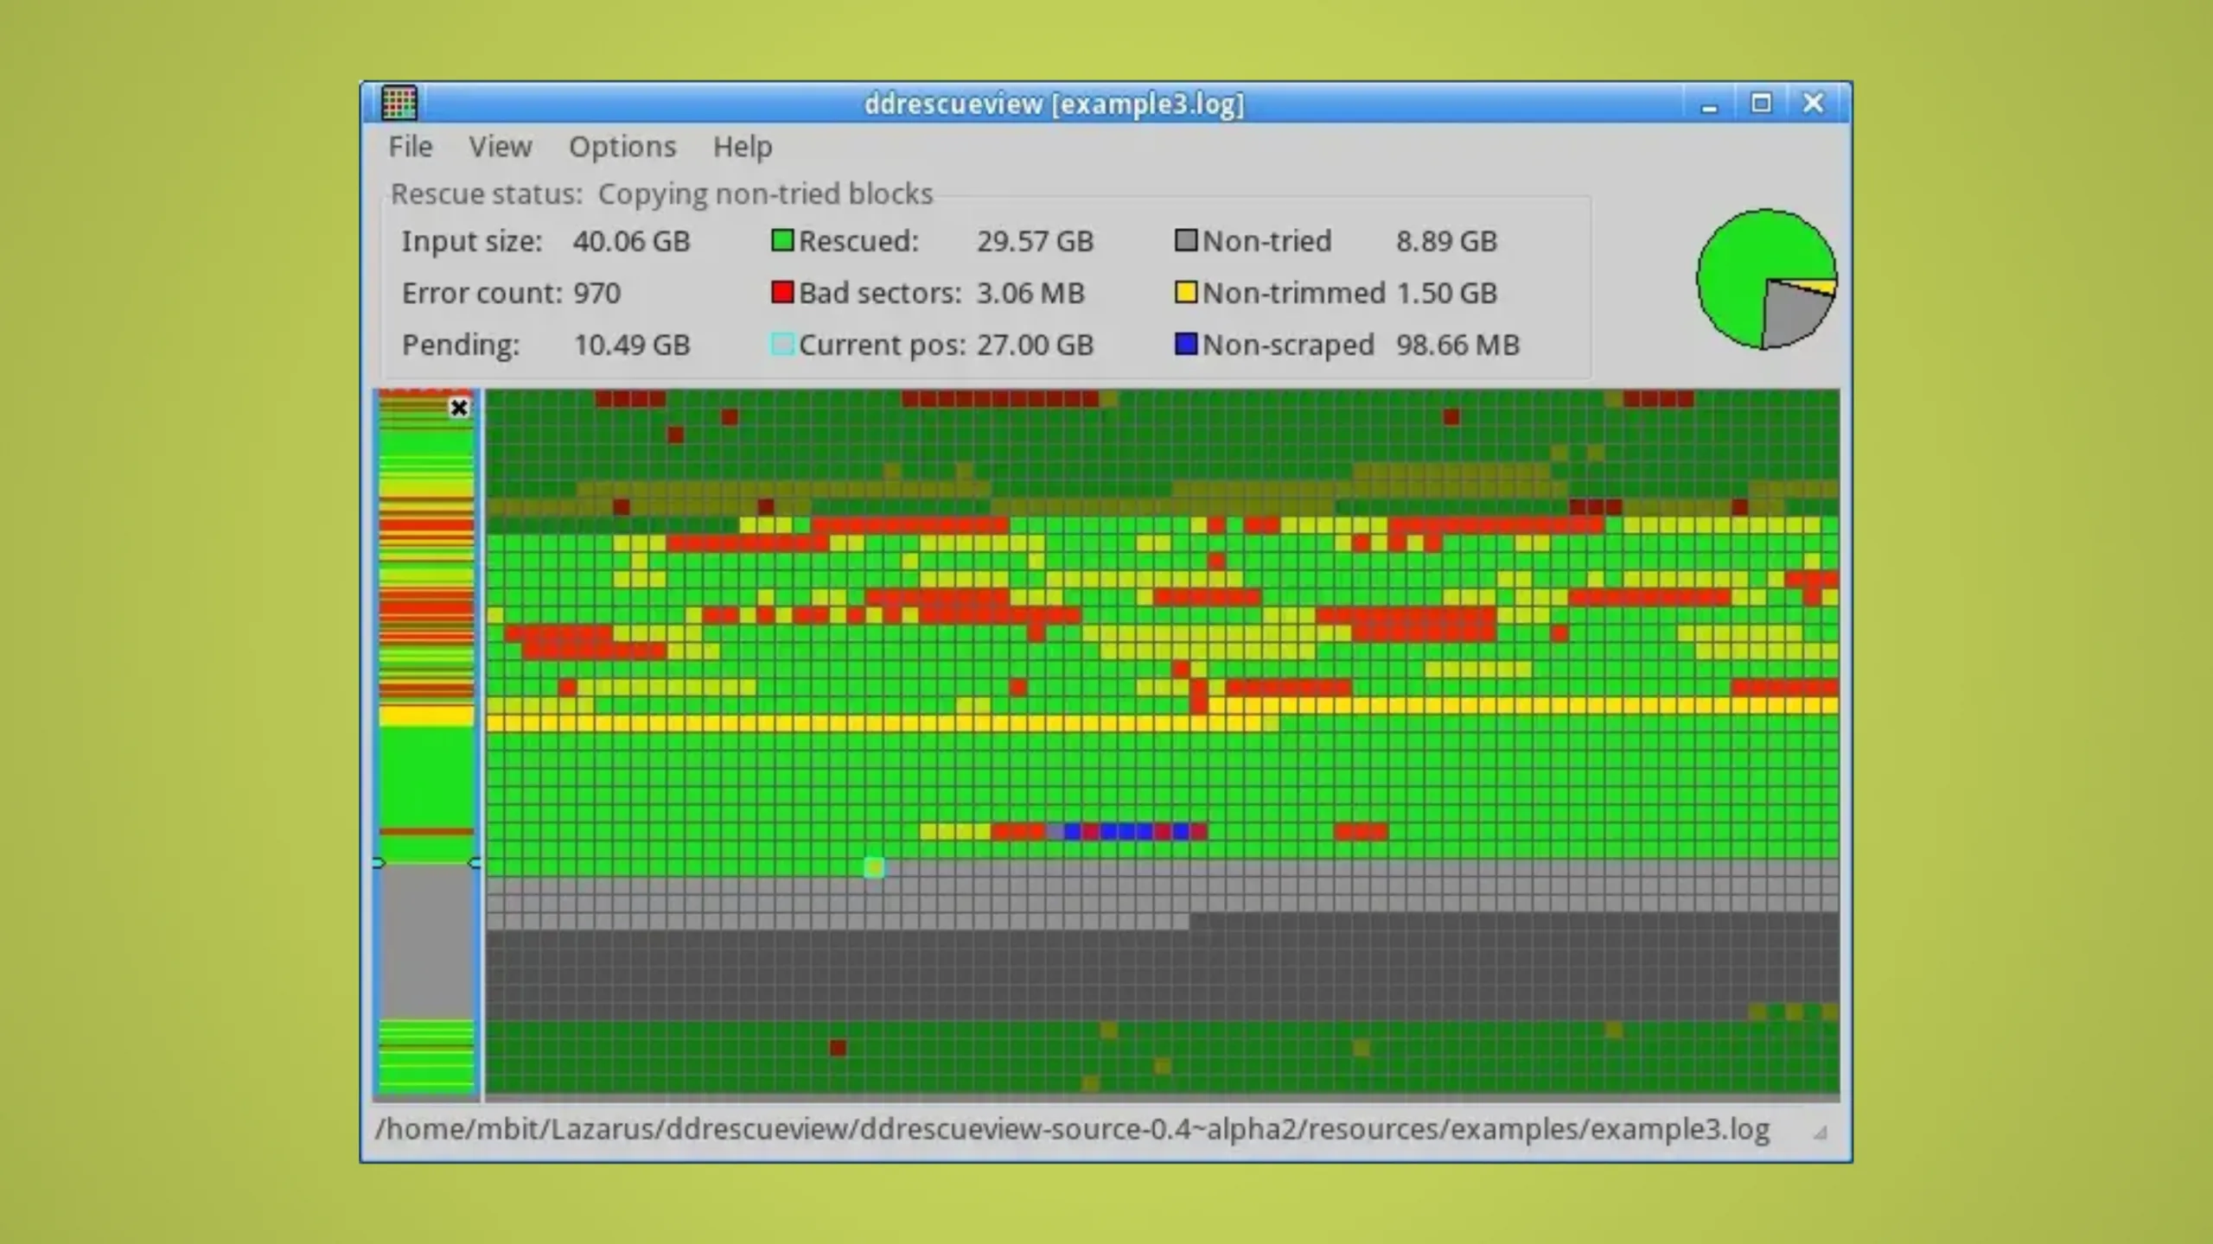Click the '29.57 GB' rescued value

click(x=1036, y=241)
